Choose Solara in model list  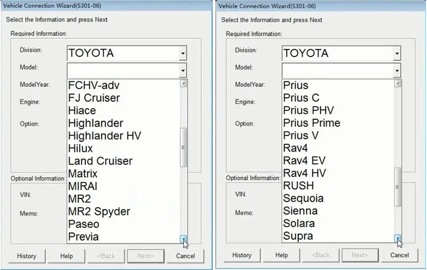coord(338,223)
